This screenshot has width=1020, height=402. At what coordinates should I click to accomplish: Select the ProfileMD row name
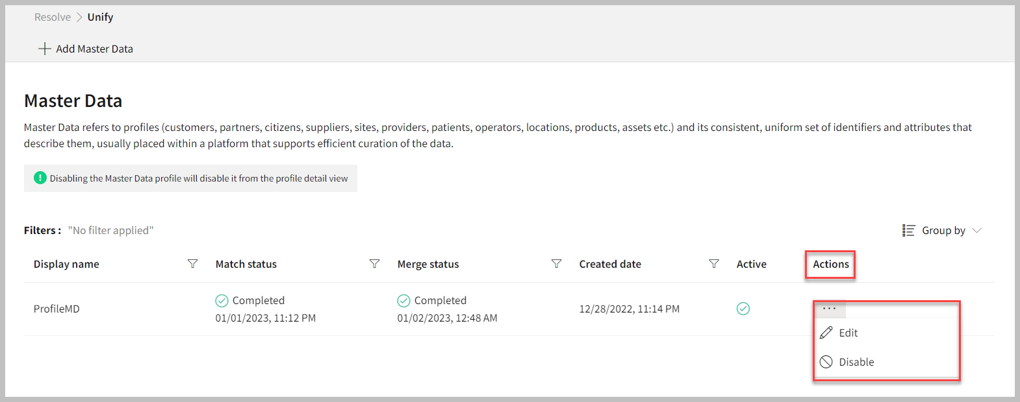tap(57, 309)
